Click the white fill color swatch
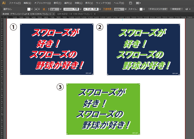The height and width of the screenshot is (139, 194). tap(29, 9)
